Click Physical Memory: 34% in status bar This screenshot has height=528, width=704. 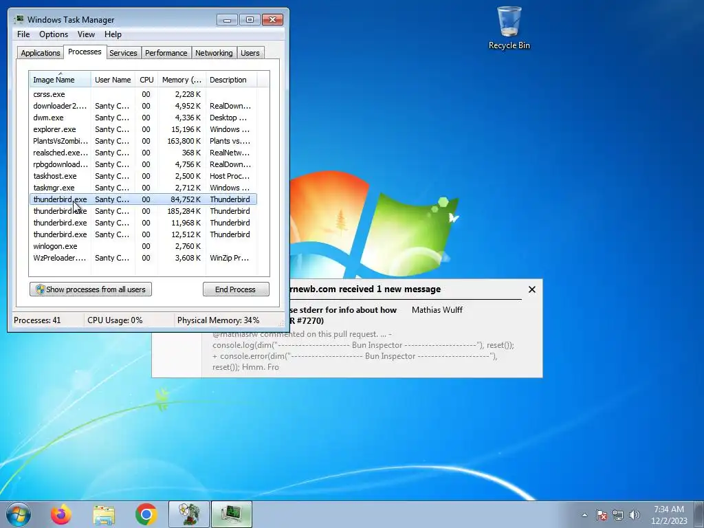pos(218,320)
